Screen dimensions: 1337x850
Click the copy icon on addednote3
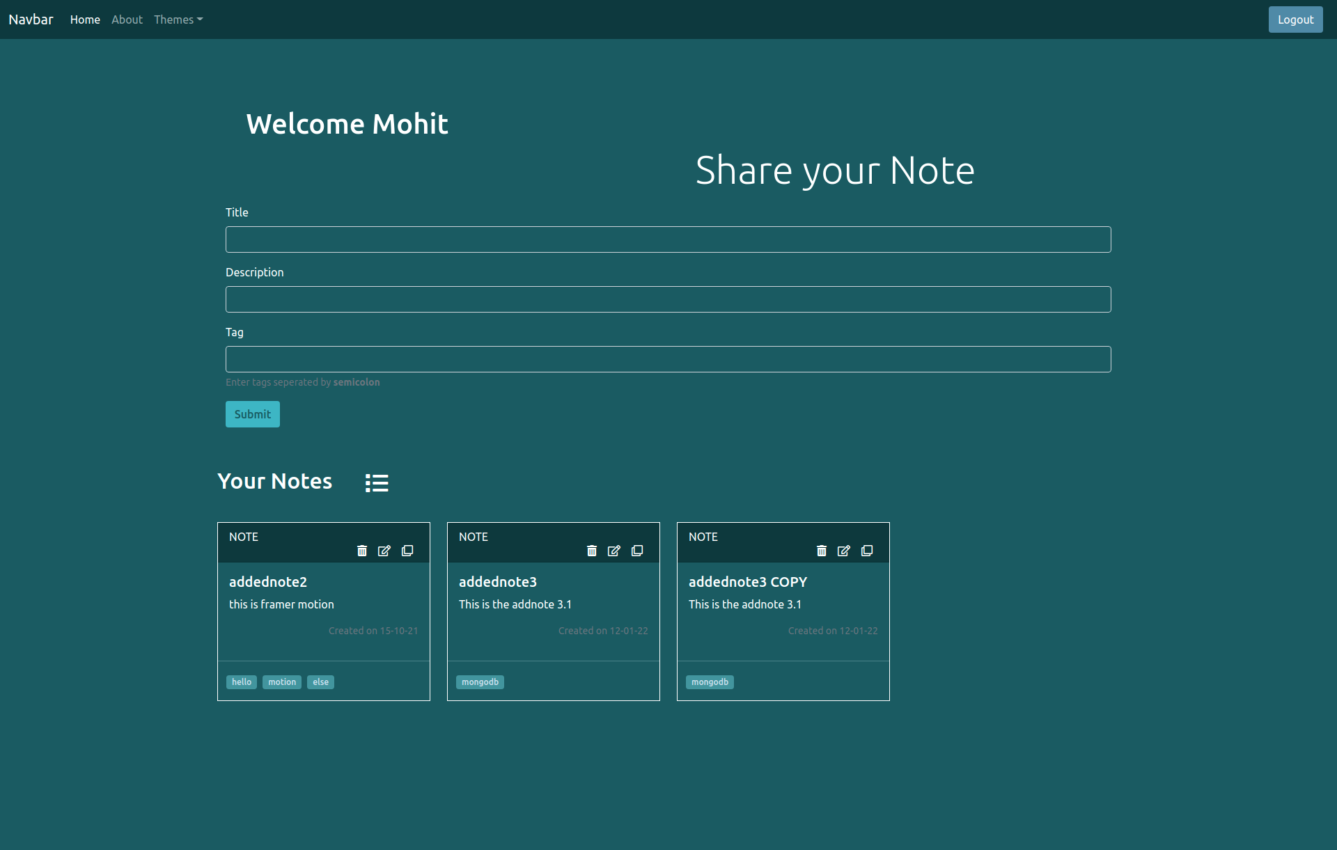[x=636, y=550]
